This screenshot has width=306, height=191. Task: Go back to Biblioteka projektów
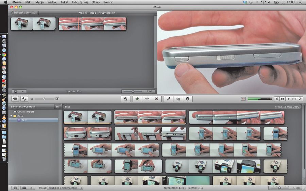click(25, 13)
